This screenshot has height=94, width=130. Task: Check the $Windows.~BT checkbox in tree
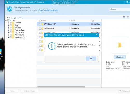pyautogui.click(x=11, y=37)
